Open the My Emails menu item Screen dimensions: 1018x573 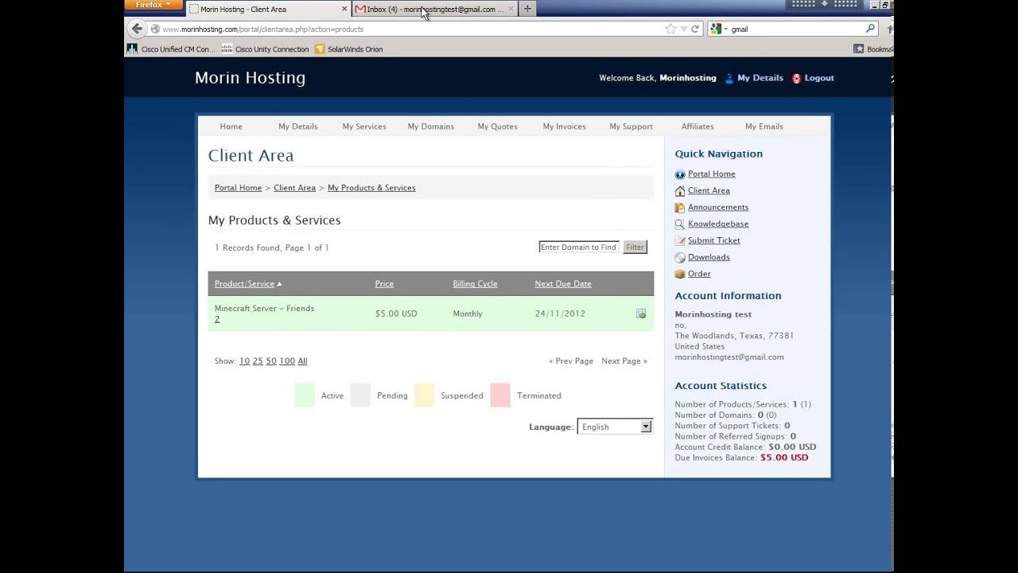tap(764, 127)
